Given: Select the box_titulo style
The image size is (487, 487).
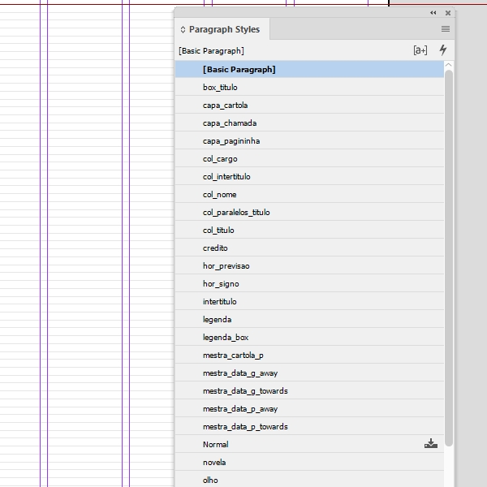Looking at the screenshot, I should point(309,88).
